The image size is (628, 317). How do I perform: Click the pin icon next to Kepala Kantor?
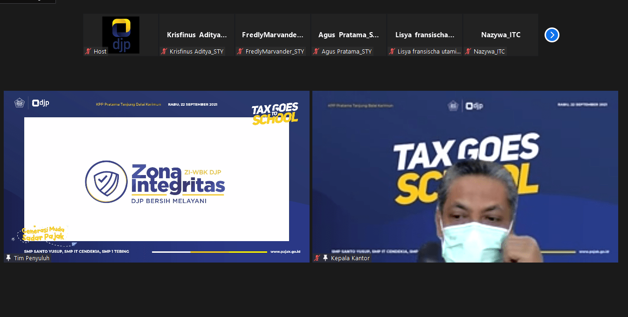325,258
